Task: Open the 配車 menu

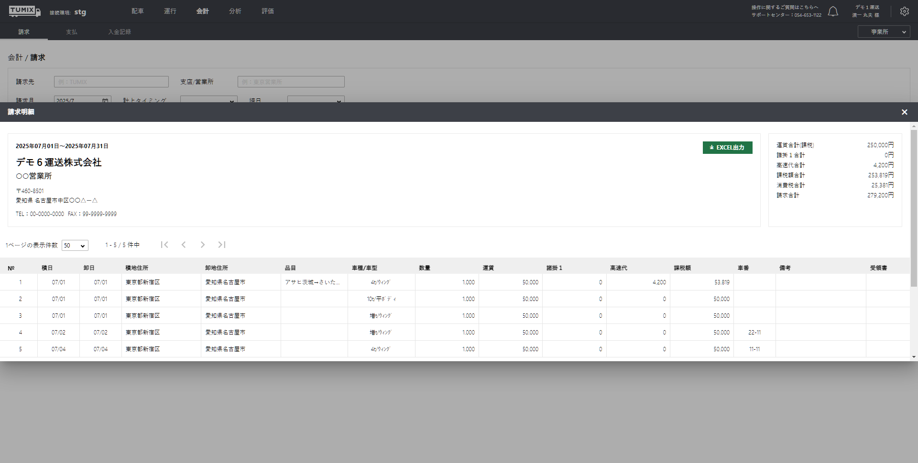Action: point(138,11)
